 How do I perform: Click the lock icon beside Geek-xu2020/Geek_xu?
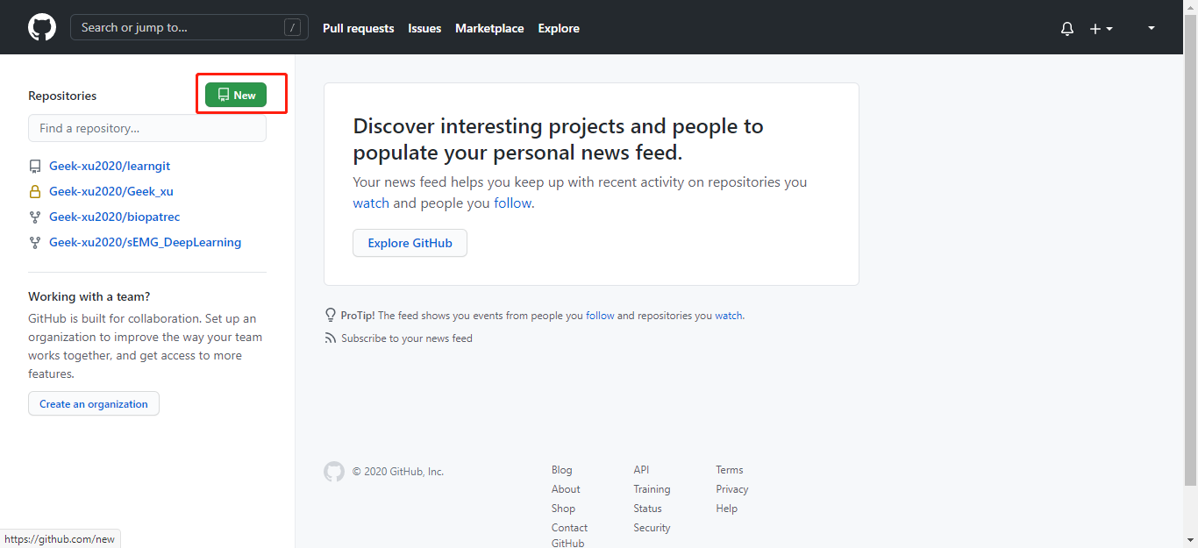pos(35,191)
